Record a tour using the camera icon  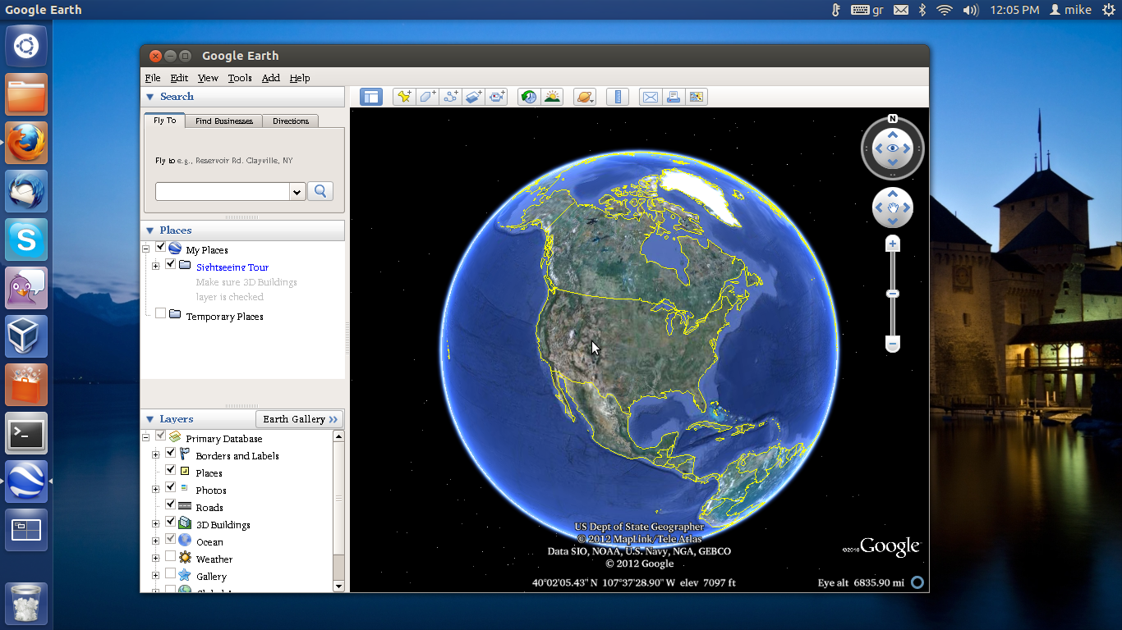click(x=497, y=97)
